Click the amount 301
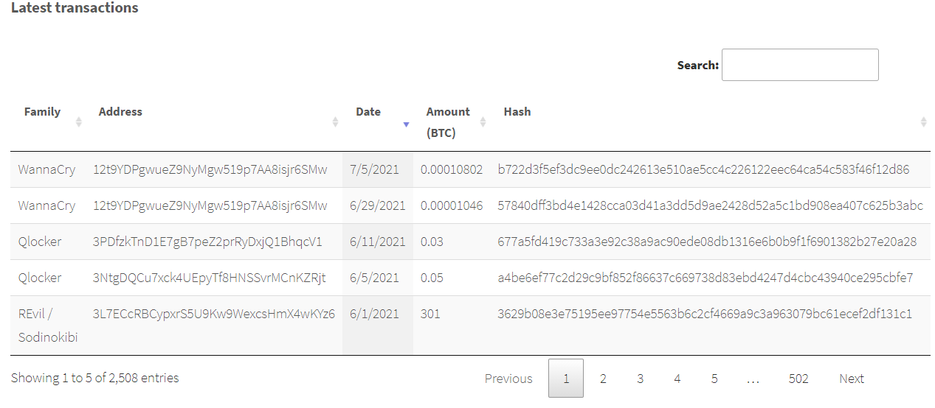Viewport: 935px width, 408px height. pos(430,314)
